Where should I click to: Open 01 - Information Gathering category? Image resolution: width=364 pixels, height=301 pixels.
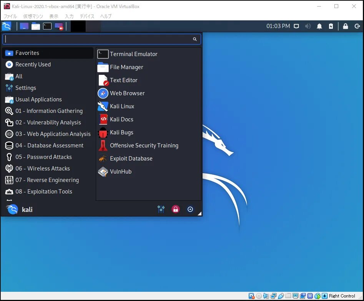click(x=48, y=111)
